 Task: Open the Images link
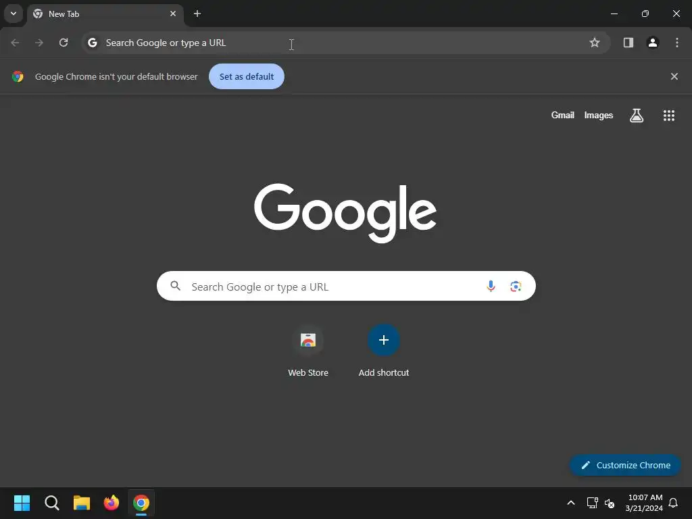599,115
